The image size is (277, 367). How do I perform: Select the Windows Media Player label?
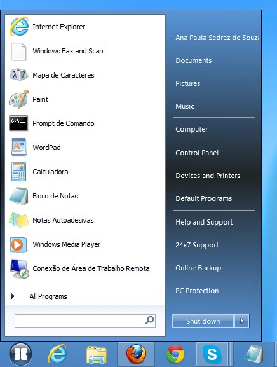pyautogui.click(x=66, y=244)
